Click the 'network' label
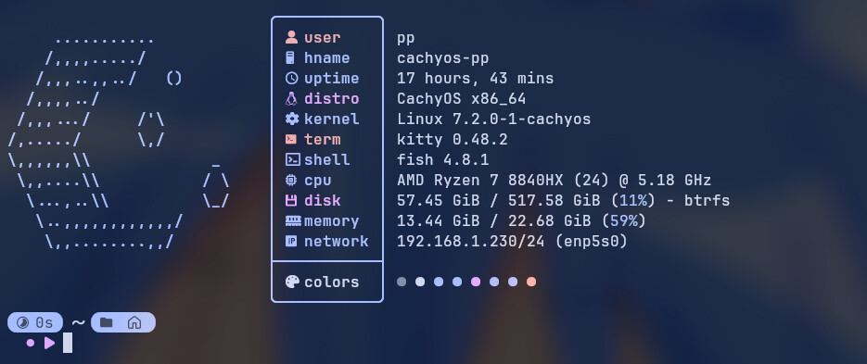This screenshot has height=364, width=867. pos(337,242)
